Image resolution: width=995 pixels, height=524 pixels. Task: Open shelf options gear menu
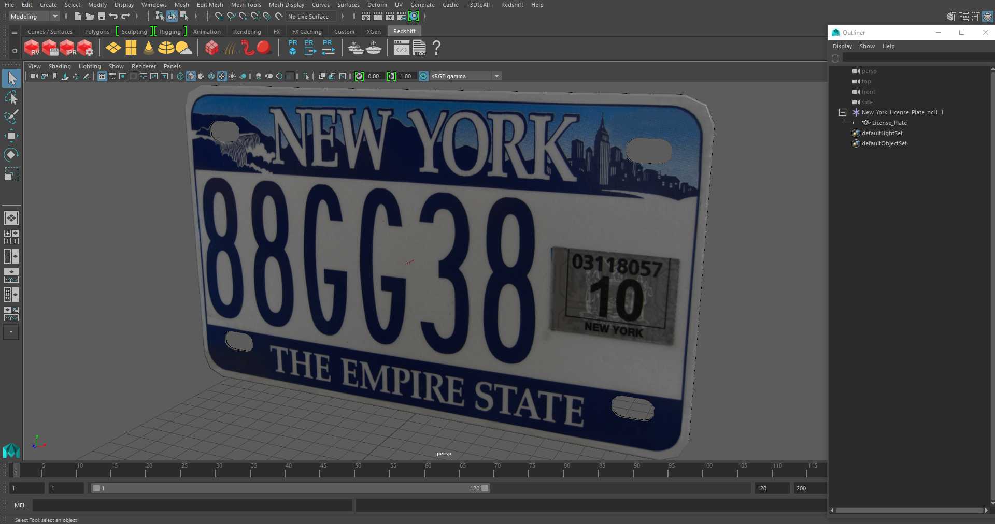(x=15, y=51)
